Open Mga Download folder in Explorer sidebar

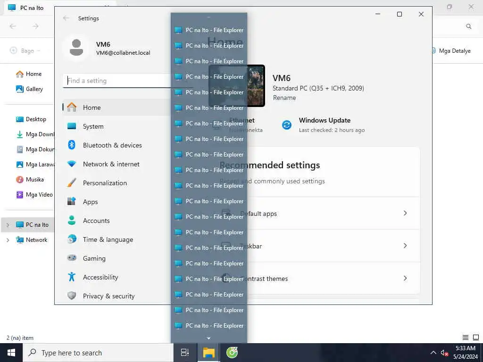pyautogui.click(x=34, y=134)
